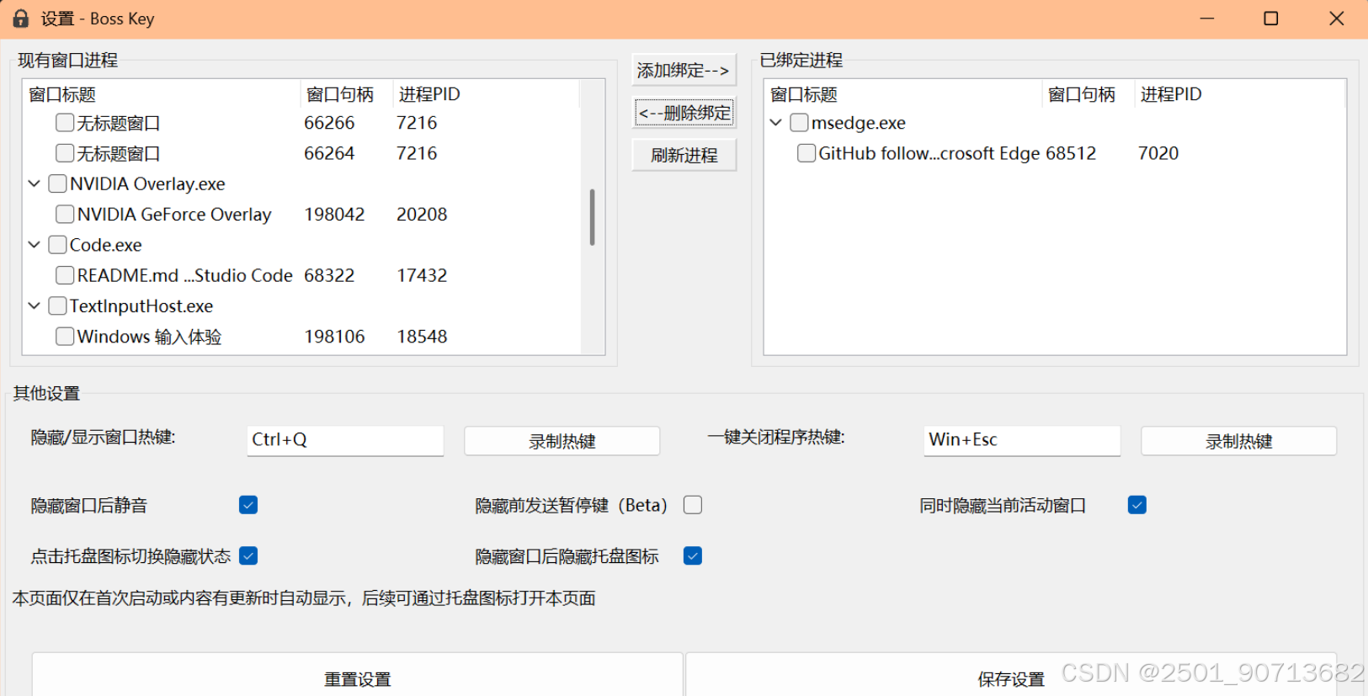Sort by 进程PID column in 已绑定进程
The height and width of the screenshot is (696, 1368).
tap(1239, 94)
